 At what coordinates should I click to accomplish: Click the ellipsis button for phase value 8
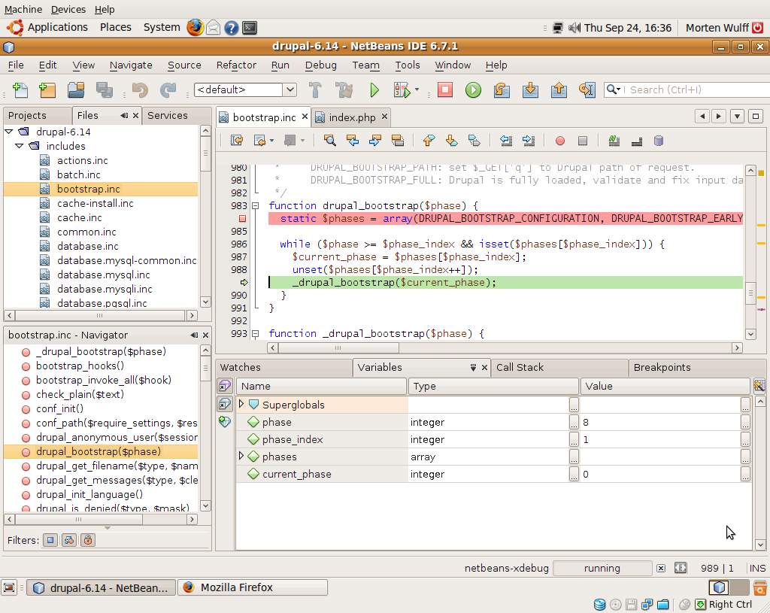[745, 422]
